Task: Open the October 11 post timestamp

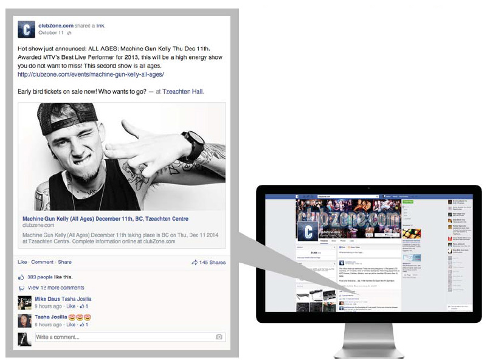Action: [x=51, y=33]
